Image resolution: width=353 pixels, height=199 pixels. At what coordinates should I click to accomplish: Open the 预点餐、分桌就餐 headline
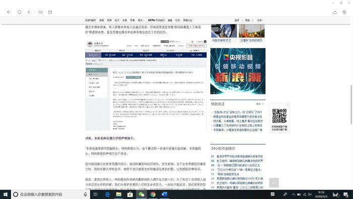[x=238, y=121]
